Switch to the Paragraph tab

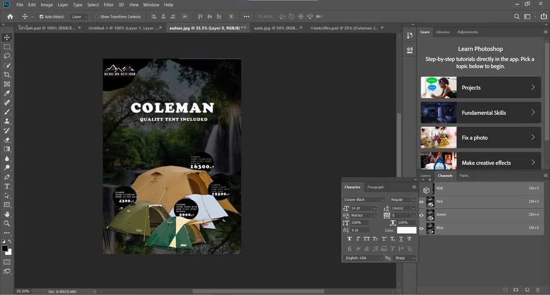[375, 187]
